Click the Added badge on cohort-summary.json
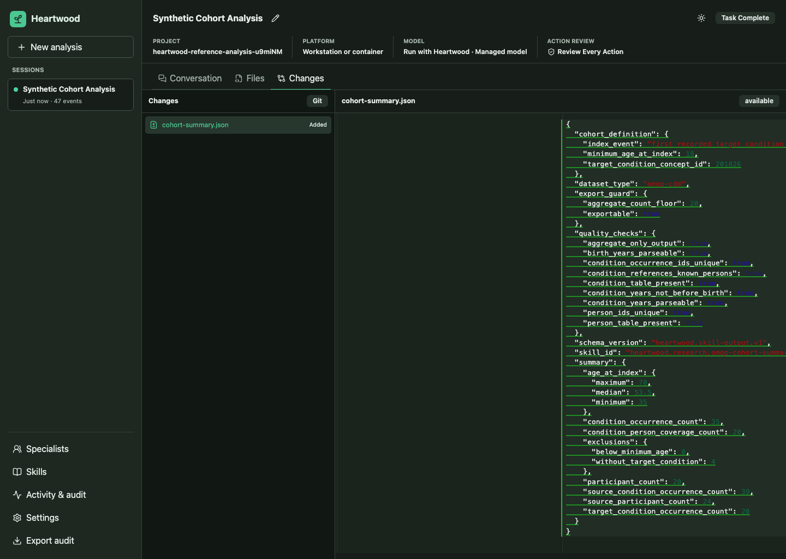786x559 pixels. (318, 125)
